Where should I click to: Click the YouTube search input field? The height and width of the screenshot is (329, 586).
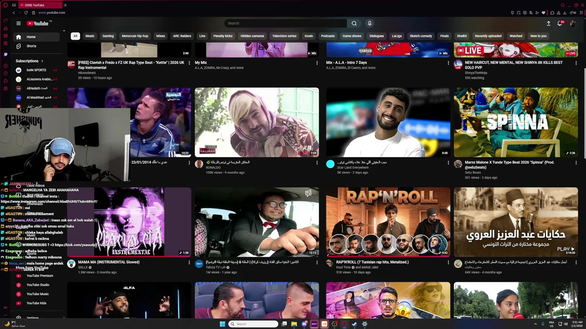coord(286,23)
